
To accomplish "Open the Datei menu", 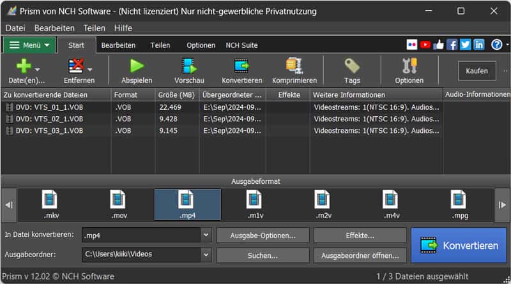I will point(15,28).
